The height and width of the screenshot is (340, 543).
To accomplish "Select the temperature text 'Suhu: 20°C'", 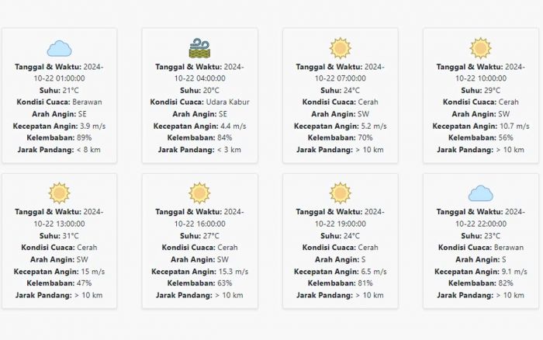I will pos(199,91).
